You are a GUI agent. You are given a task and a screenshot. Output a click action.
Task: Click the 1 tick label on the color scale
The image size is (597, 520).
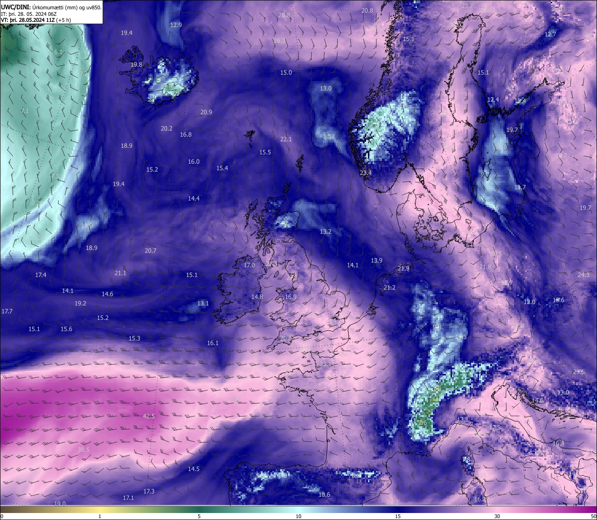pos(100,516)
